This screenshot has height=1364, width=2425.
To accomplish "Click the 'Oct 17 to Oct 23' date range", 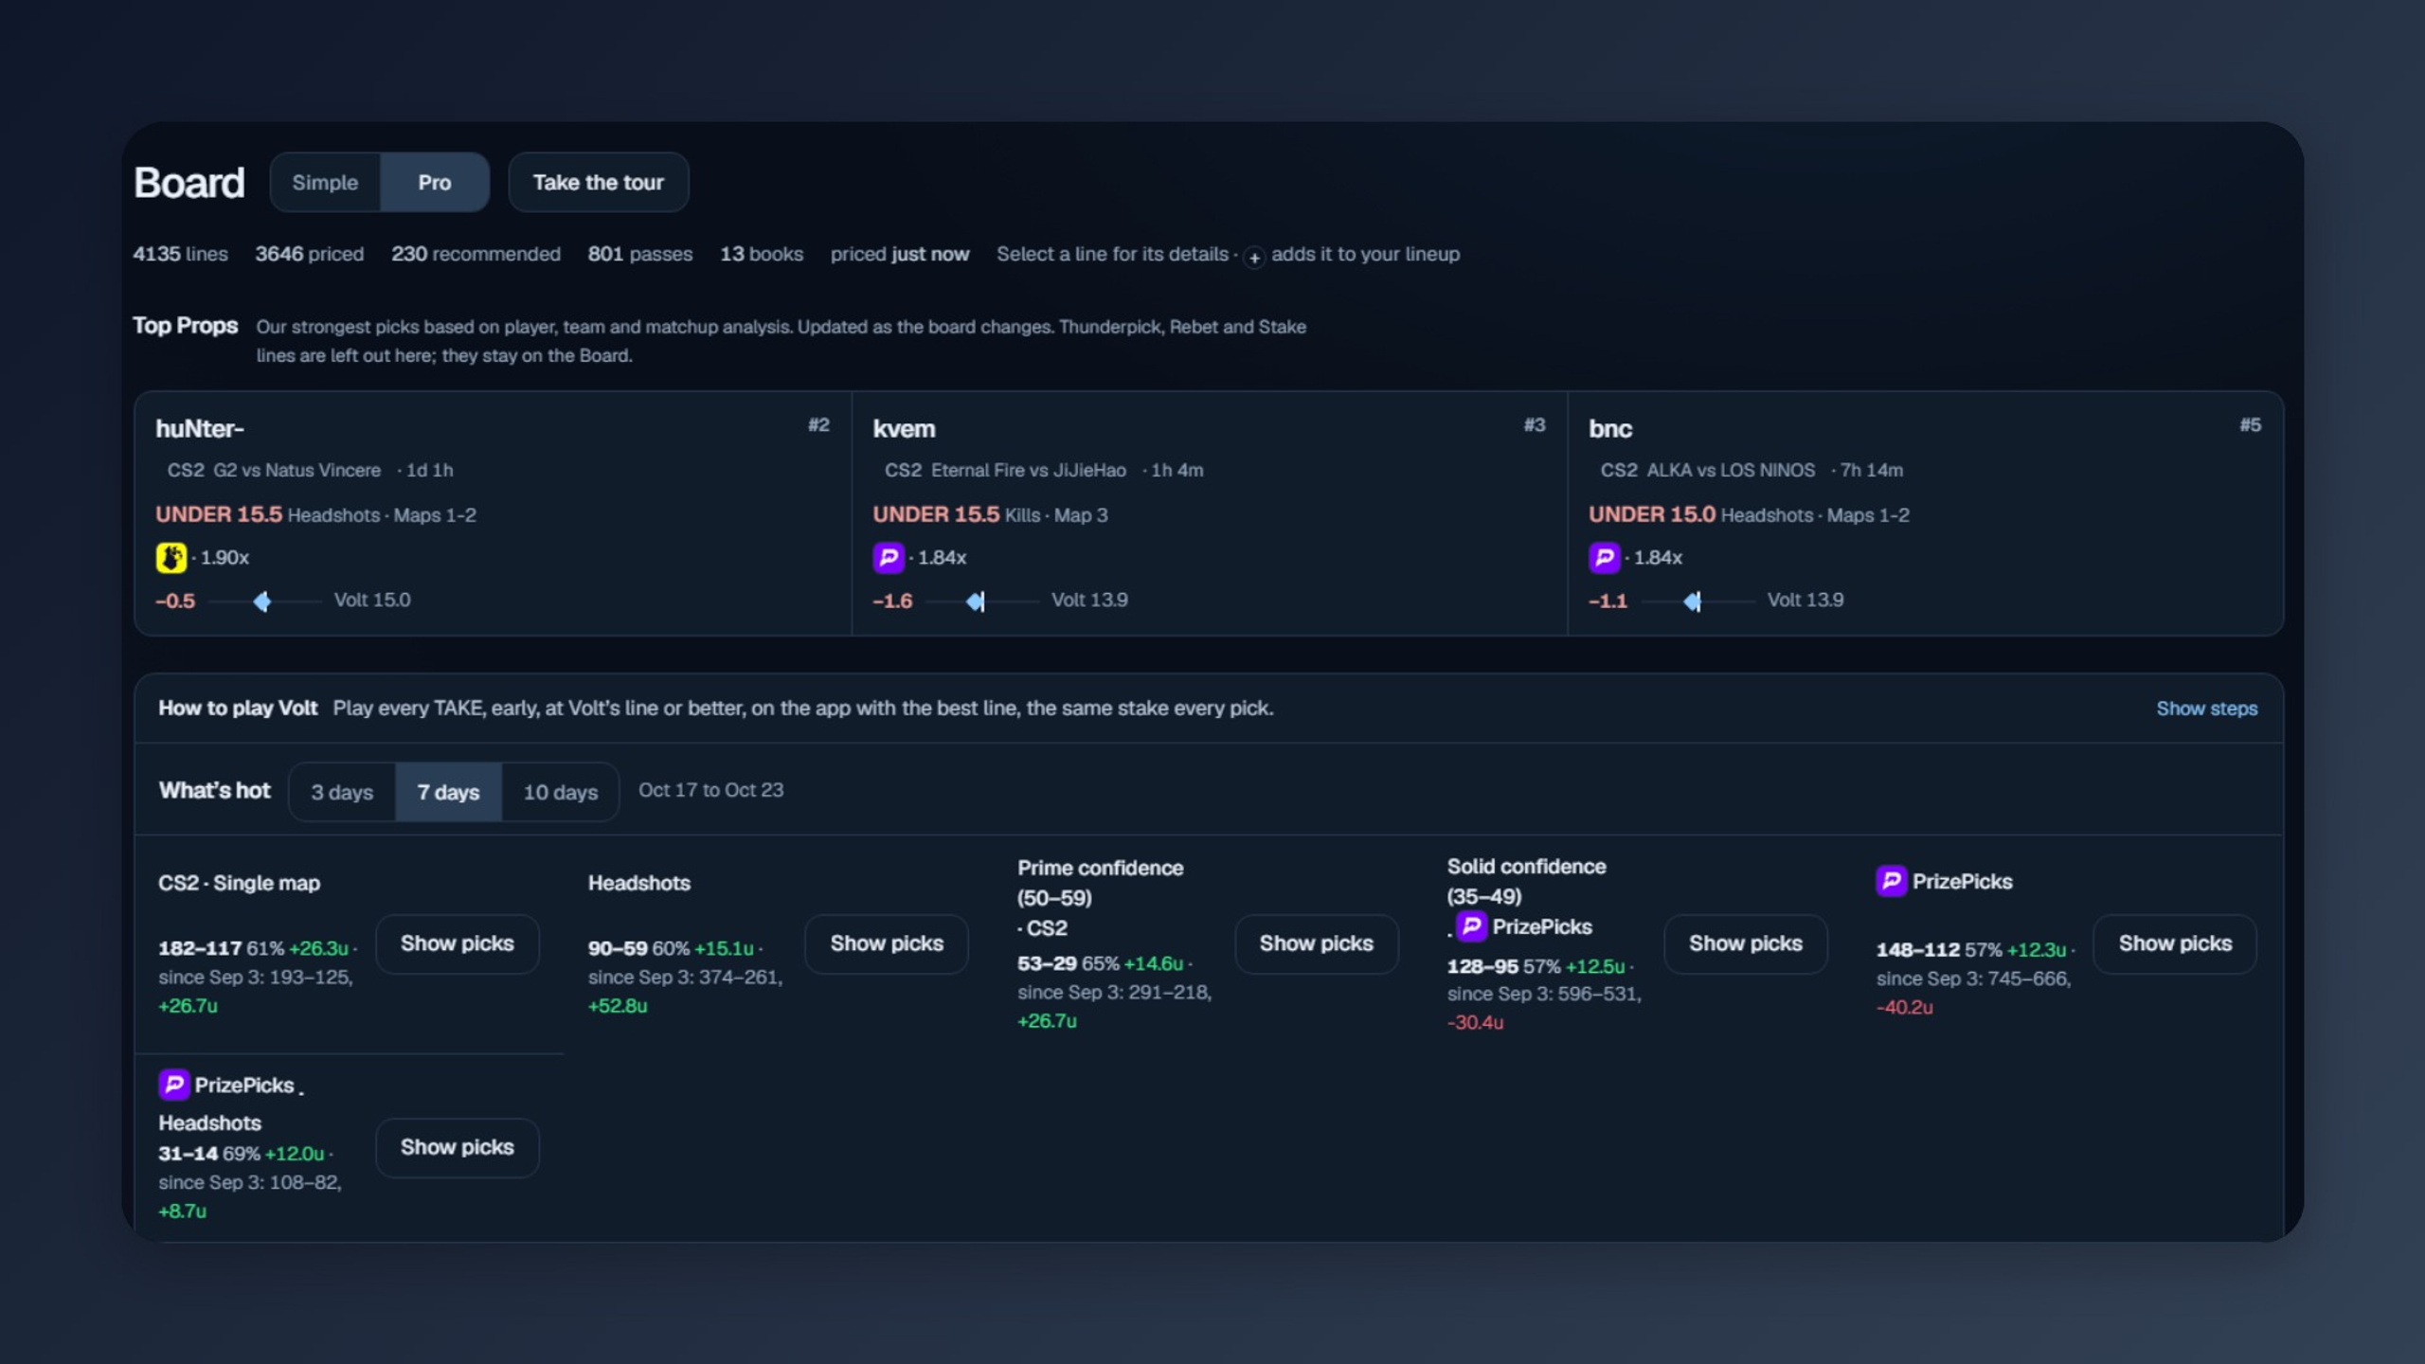I will coord(711,790).
